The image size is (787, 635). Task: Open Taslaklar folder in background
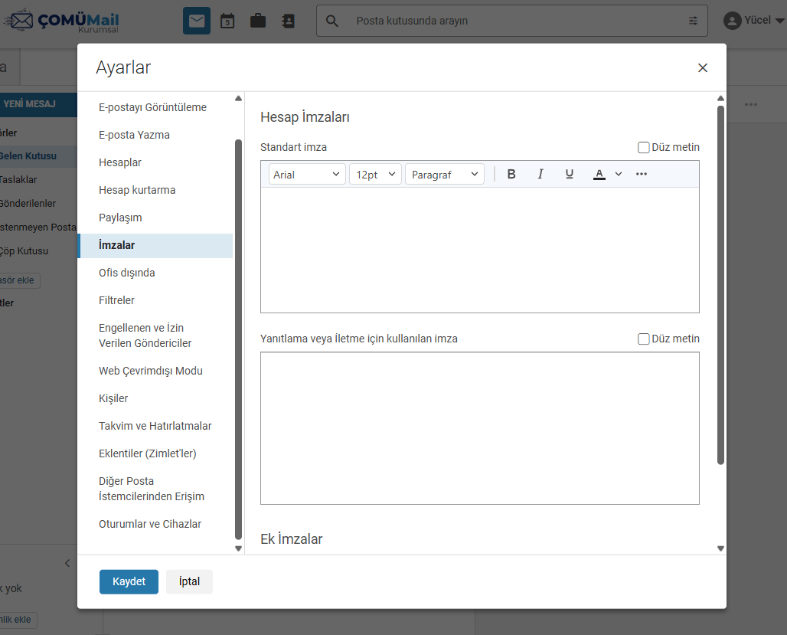tap(18, 180)
